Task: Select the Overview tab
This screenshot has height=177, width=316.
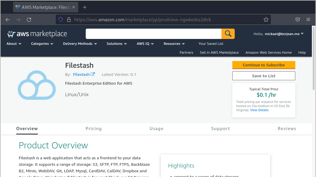Action: click(27, 129)
